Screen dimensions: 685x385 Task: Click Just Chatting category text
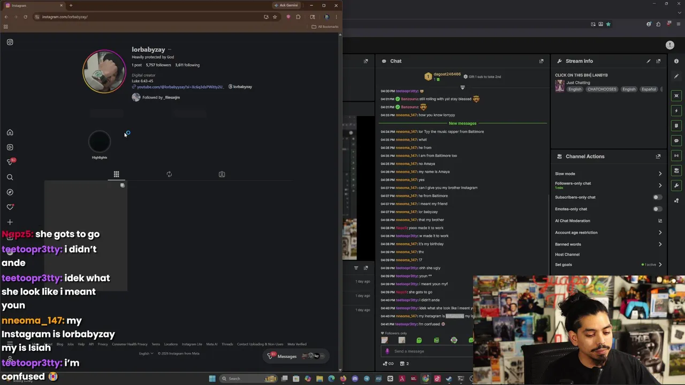click(x=578, y=83)
